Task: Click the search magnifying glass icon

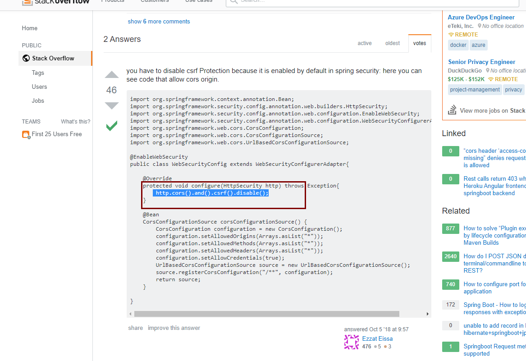Action: pos(233,2)
